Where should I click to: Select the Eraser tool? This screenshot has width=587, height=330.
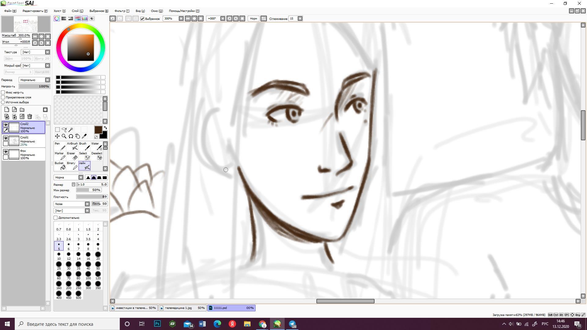72,156
